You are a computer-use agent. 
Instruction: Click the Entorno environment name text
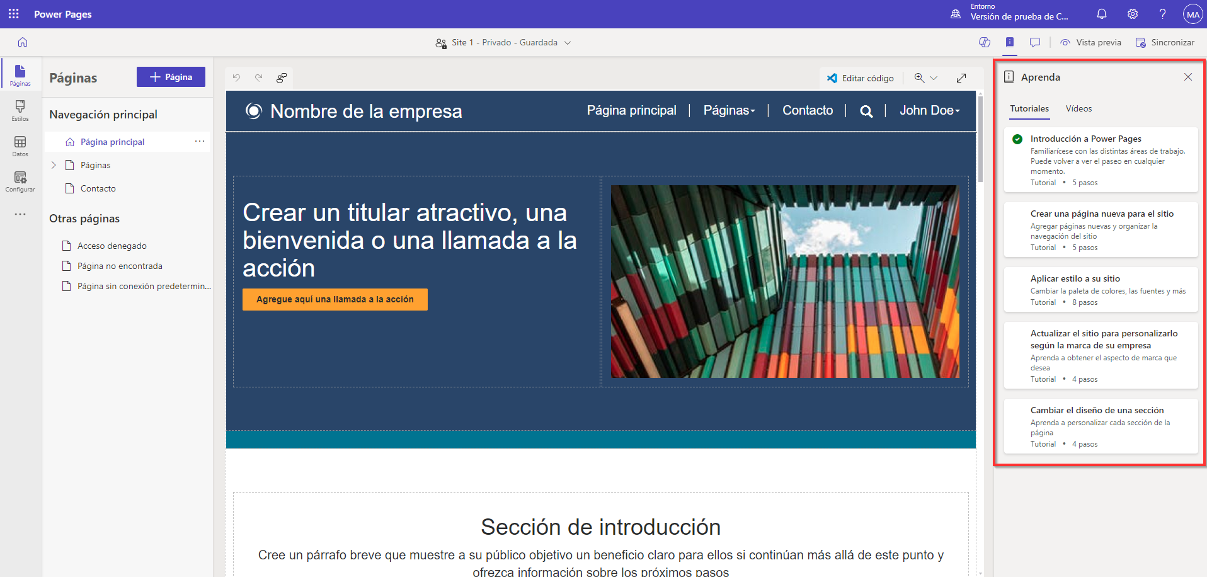tap(1019, 16)
